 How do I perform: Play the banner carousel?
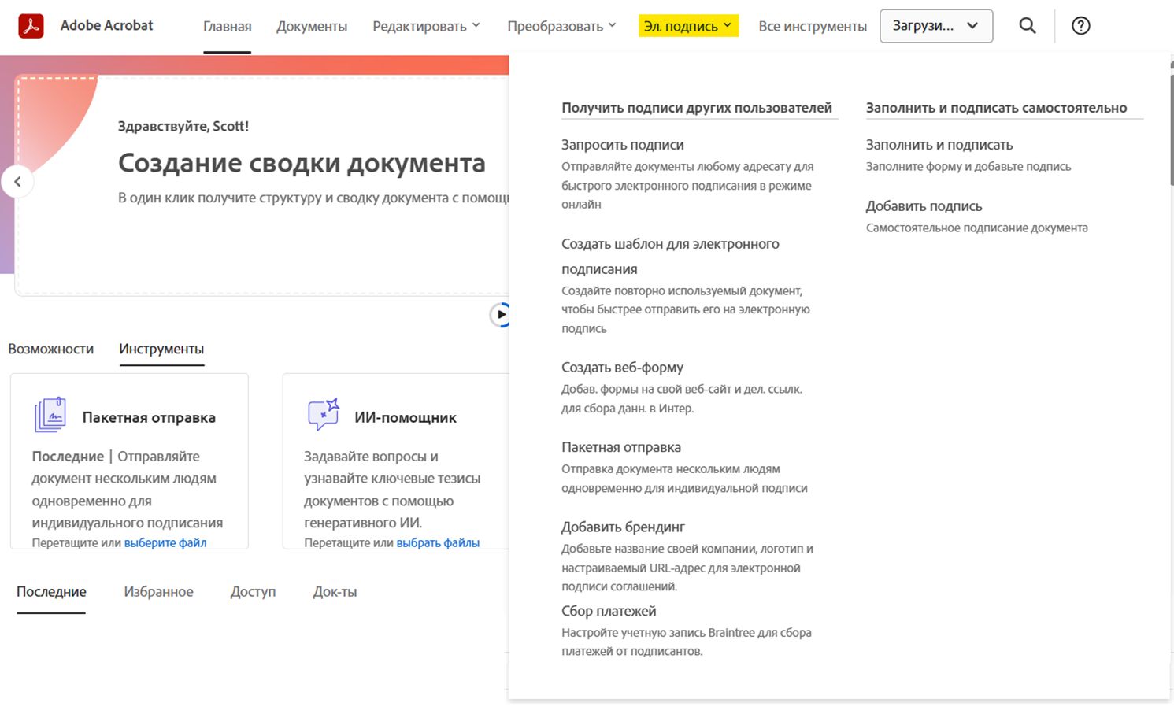click(501, 315)
